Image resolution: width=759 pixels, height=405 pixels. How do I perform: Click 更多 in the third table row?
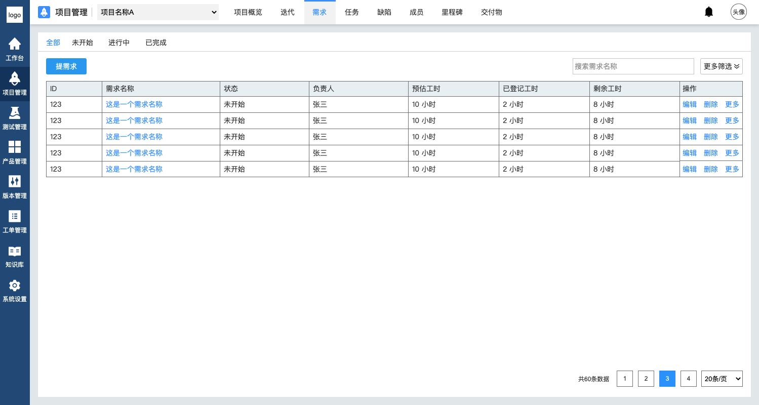pyautogui.click(x=732, y=137)
